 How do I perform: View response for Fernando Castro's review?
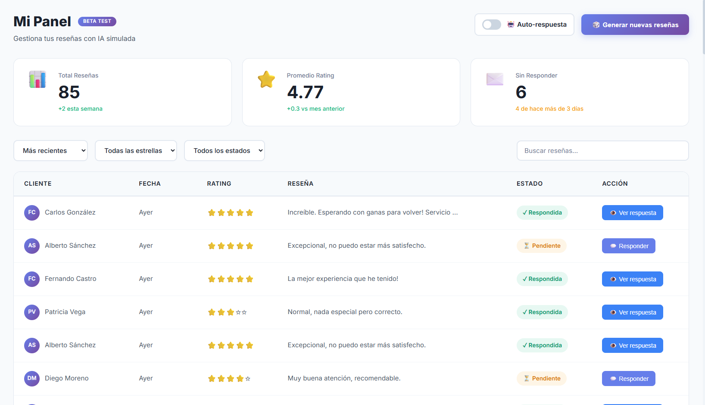[632, 279]
